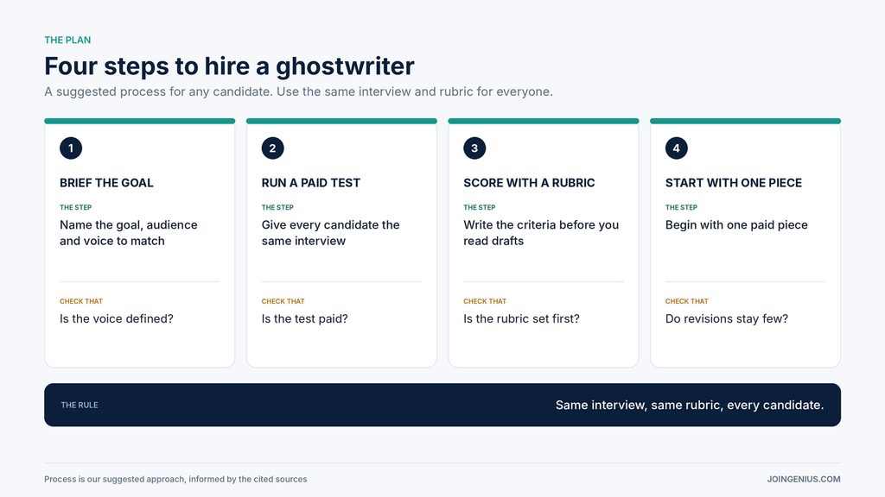885x497 pixels.
Task: Click the step 3 number badge
Action: point(474,148)
